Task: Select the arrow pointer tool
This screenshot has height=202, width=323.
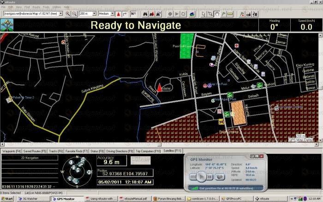Action: 203,14
